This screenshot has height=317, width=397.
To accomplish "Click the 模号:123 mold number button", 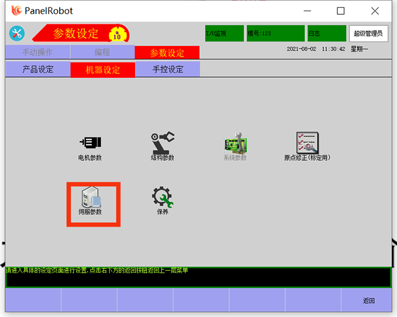I will tap(275, 33).
